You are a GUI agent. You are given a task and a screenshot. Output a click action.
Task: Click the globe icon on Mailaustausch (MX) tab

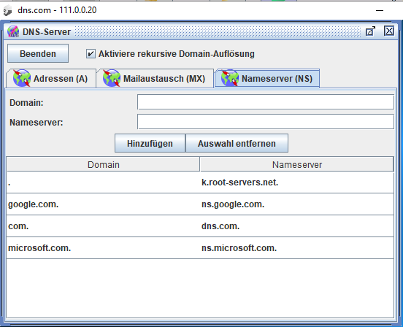point(112,78)
